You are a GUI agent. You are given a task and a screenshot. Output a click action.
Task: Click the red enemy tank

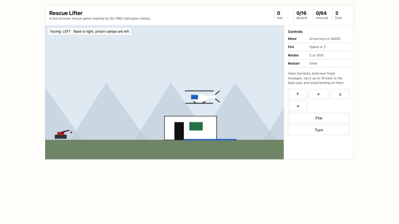(x=62, y=134)
